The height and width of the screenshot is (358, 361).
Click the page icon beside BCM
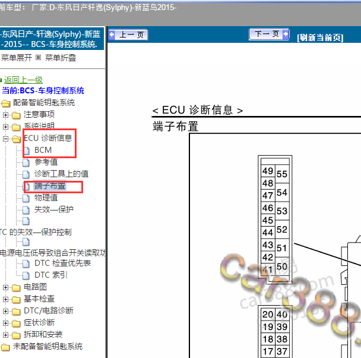tap(26, 150)
